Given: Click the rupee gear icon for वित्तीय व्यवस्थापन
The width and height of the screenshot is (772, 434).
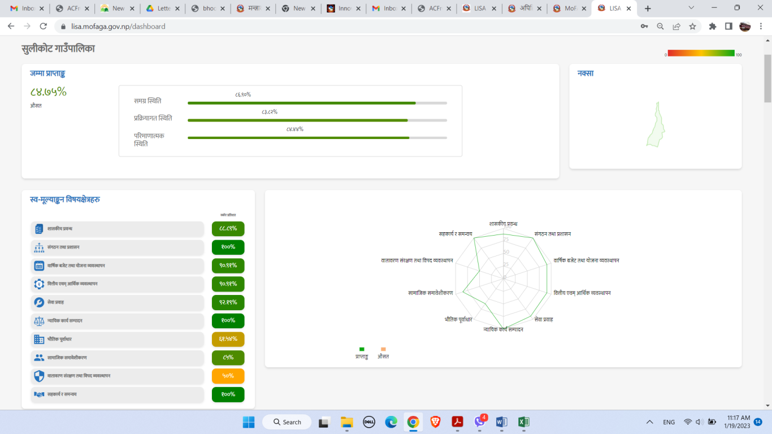Looking at the screenshot, I should [39, 284].
